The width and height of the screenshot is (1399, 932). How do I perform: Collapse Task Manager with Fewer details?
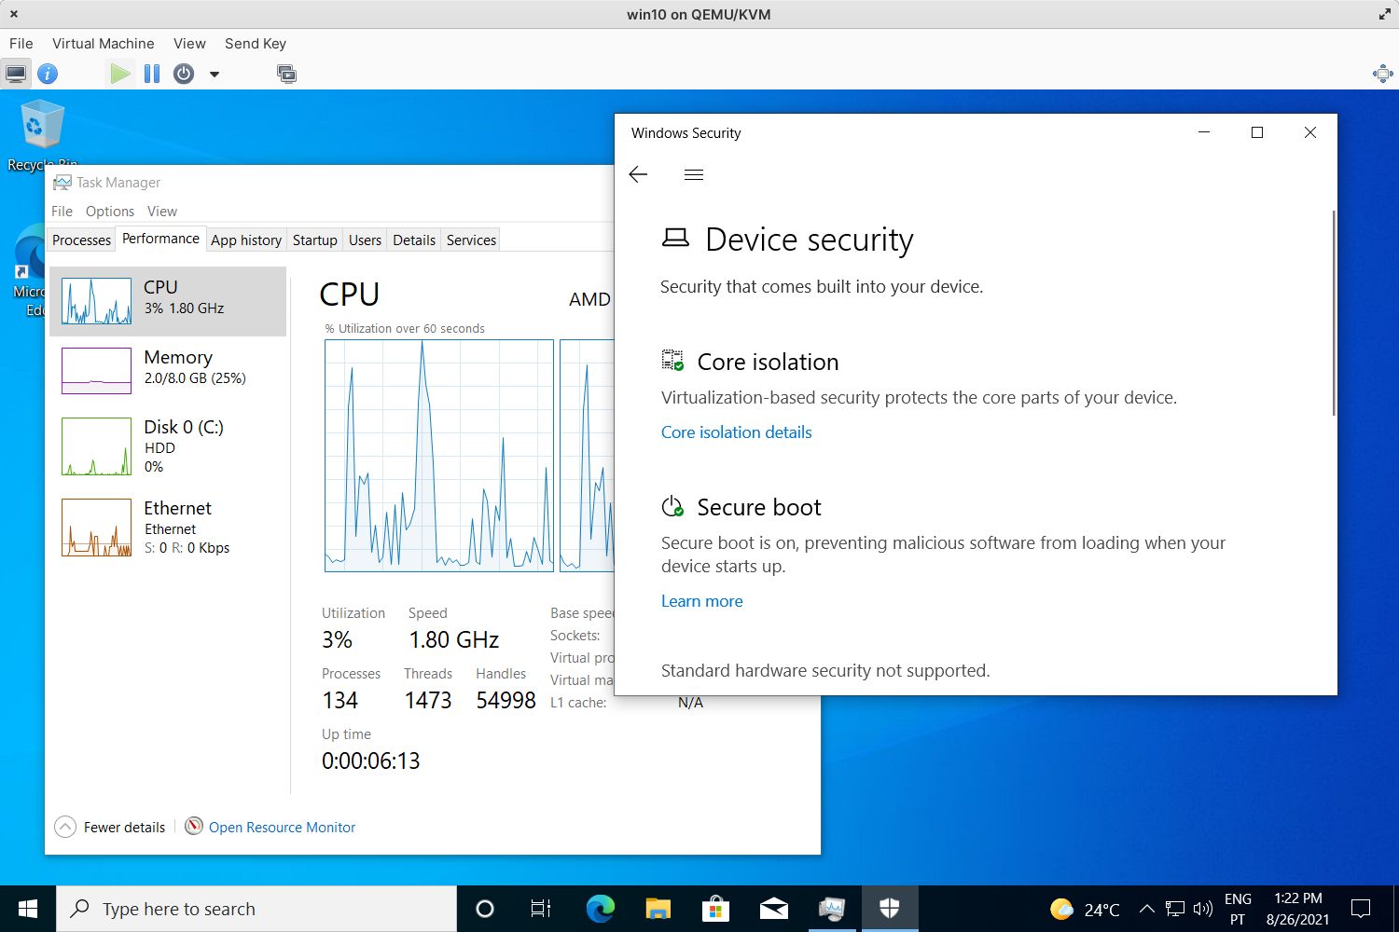coord(110,827)
